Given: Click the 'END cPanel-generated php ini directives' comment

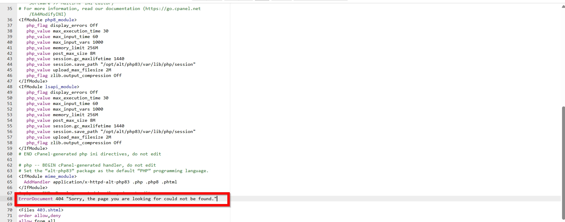Looking at the screenshot, I should pos(90,154).
